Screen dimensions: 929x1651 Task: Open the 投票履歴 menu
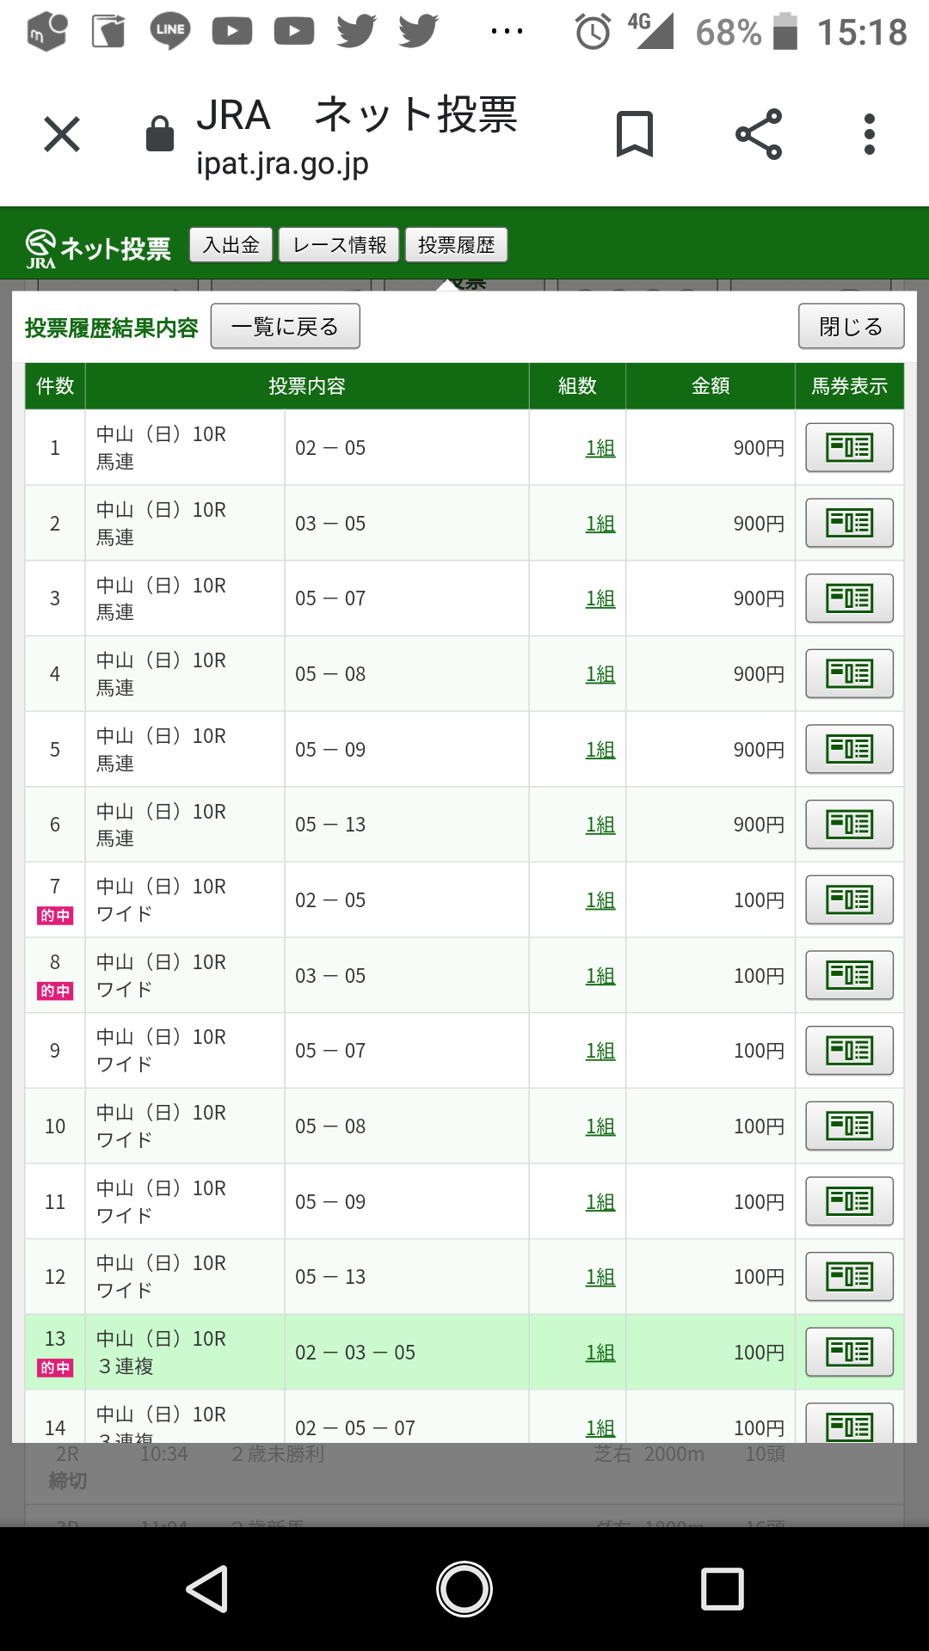pyautogui.click(x=456, y=245)
